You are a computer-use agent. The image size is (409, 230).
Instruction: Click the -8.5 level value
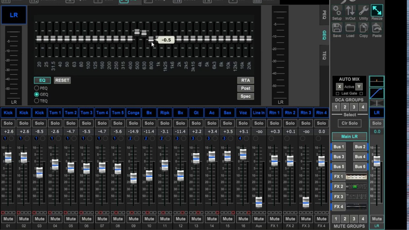pyautogui.click(x=40, y=132)
